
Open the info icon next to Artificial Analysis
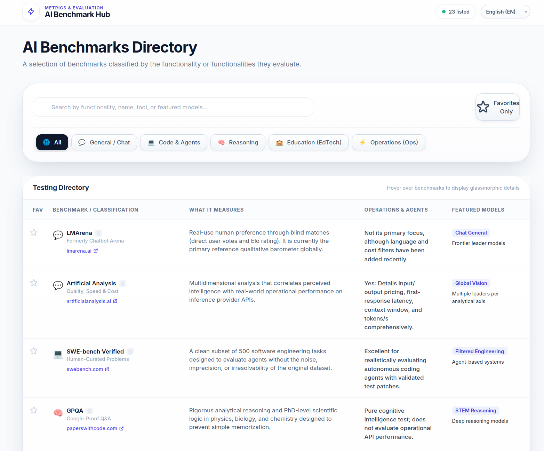122,284
